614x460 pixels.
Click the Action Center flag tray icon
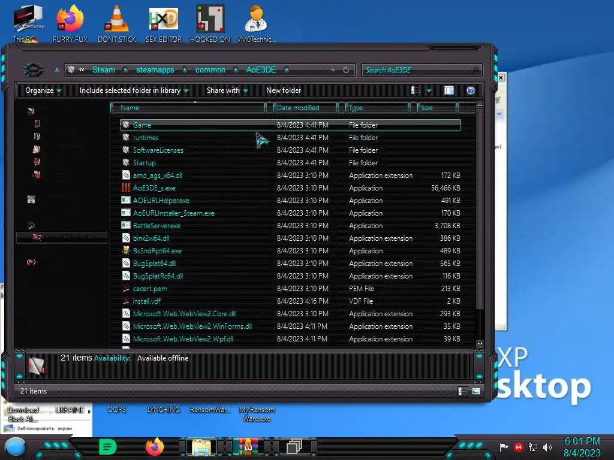pos(504,447)
